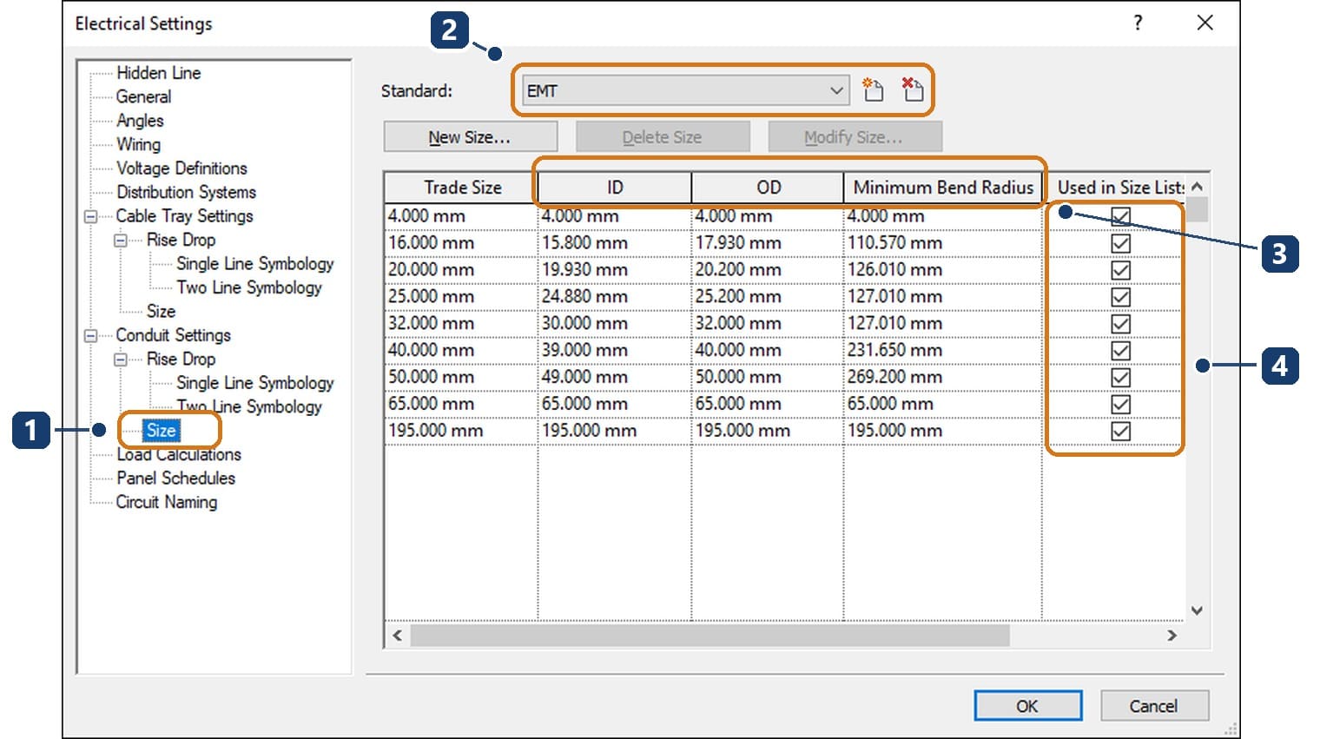Click the Delete Size button
The height and width of the screenshot is (739, 1320).
point(663,137)
